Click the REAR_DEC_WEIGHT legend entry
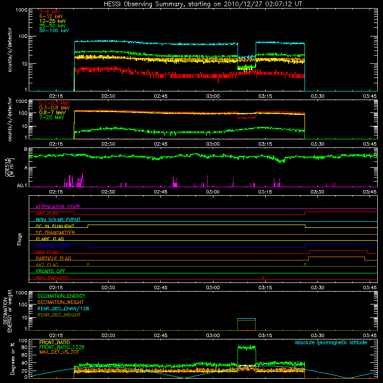The image size is (383, 383). 59,315
